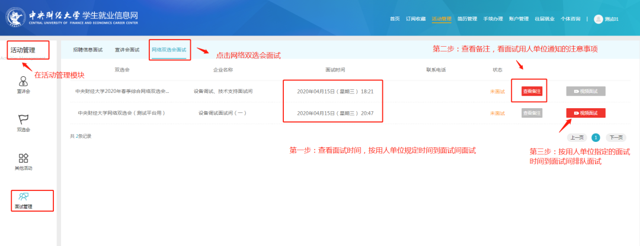Switch to 招聘信息面试 tab
Viewport: 640px width, 246px height.
(87, 50)
